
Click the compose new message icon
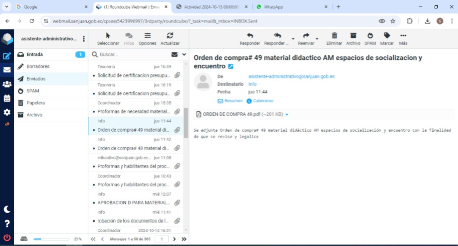(x=7, y=56)
